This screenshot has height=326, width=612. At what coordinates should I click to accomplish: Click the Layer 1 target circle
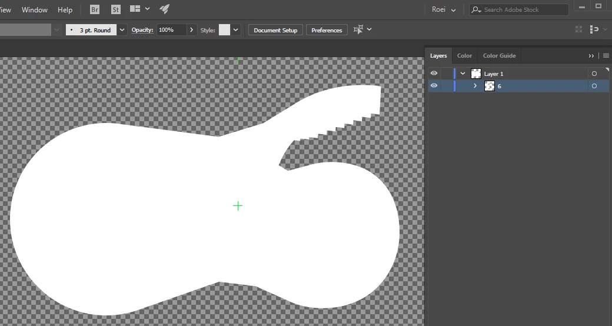click(x=594, y=74)
